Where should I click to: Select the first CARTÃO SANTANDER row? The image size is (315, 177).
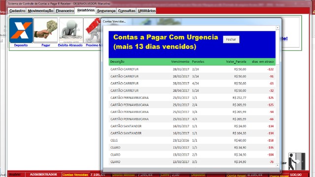192,126
